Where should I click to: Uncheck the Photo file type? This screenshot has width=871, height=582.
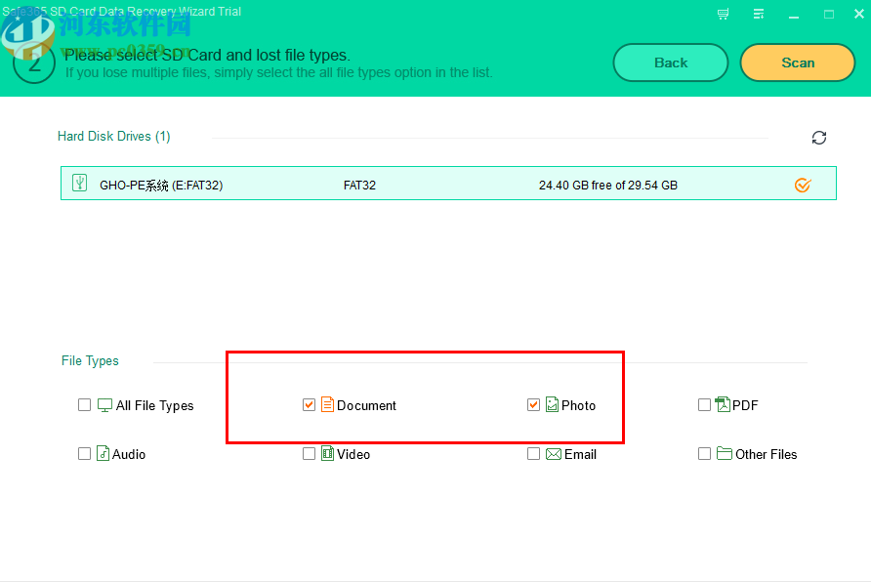point(533,404)
